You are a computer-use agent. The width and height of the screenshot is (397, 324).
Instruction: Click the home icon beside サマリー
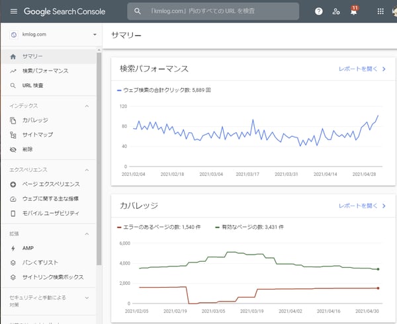(13, 56)
